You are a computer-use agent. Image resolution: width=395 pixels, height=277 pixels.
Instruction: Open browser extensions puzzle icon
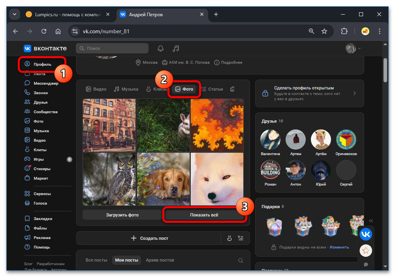344,31
